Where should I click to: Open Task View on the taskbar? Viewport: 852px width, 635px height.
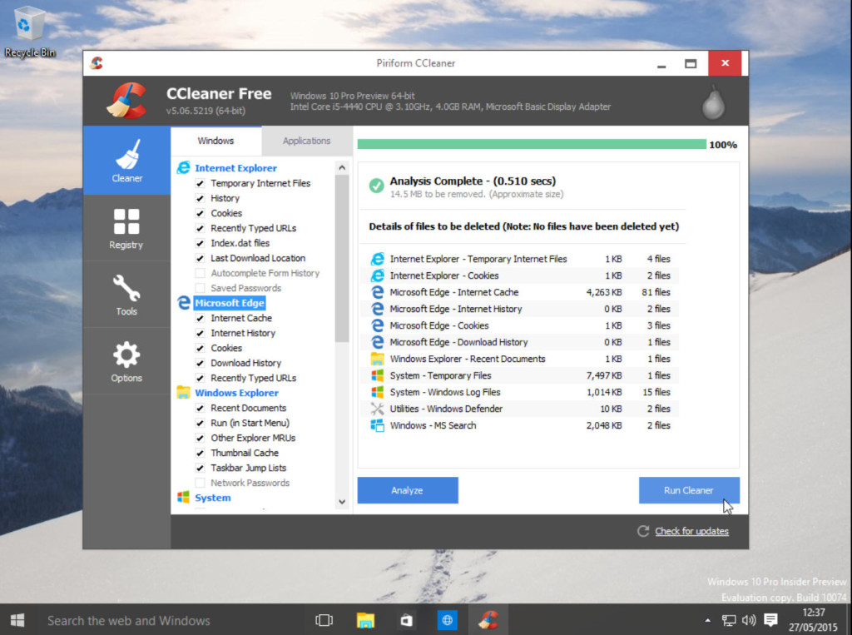coord(324,620)
